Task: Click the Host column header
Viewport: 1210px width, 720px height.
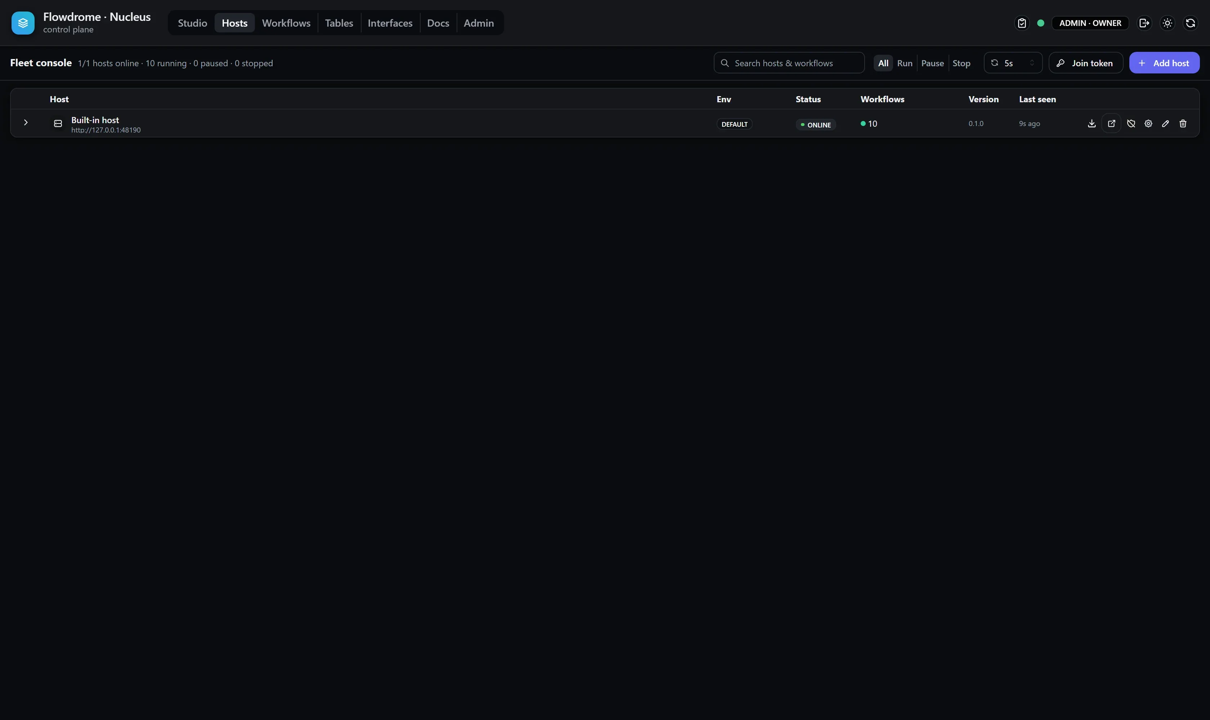Action: (x=59, y=99)
